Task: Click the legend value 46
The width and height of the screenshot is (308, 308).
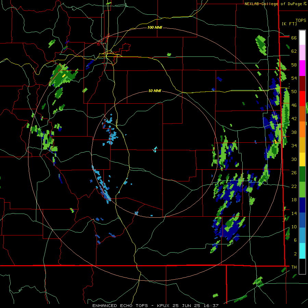Action: point(294,105)
